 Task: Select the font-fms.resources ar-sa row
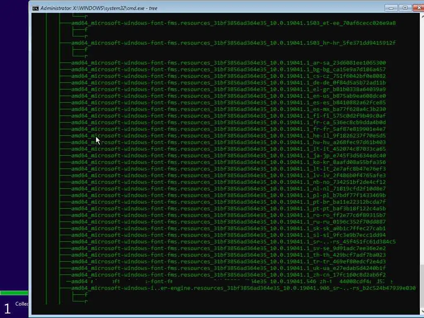pos(229,63)
